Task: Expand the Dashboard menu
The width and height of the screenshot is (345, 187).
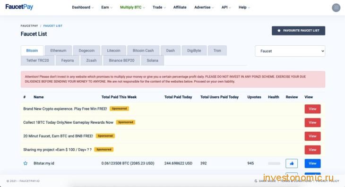Action: [83, 7]
